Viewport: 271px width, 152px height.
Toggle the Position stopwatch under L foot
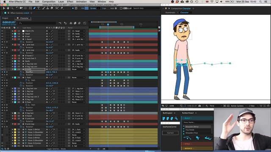coord(21,83)
